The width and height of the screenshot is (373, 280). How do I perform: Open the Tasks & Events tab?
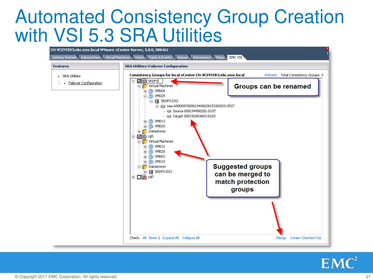coord(160,57)
